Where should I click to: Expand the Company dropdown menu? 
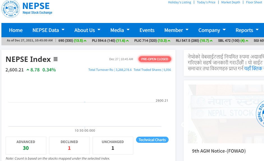coord(212,30)
